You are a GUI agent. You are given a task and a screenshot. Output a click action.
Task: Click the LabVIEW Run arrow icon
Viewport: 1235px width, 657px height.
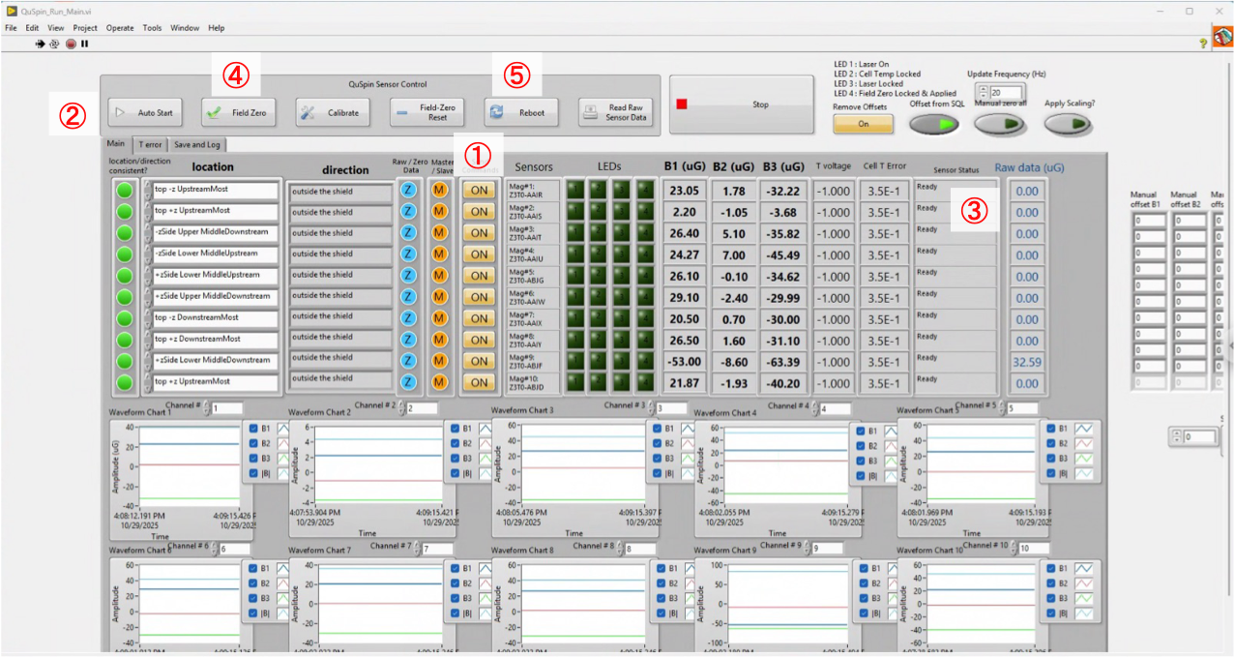(x=40, y=44)
